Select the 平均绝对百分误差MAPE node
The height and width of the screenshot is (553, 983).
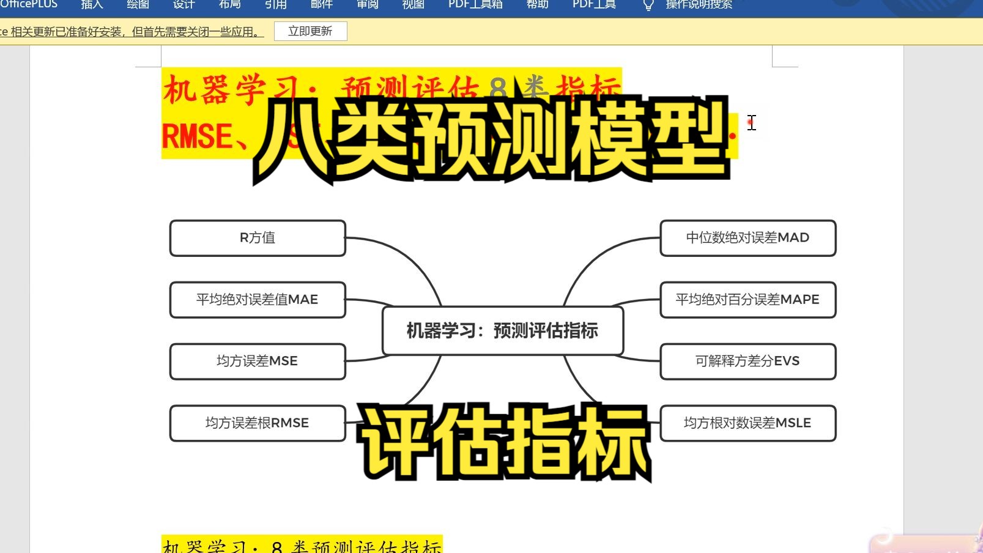click(748, 300)
